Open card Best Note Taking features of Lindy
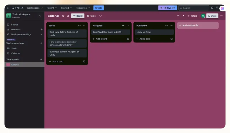Screen dimensions: 230x133 coord(67,34)
